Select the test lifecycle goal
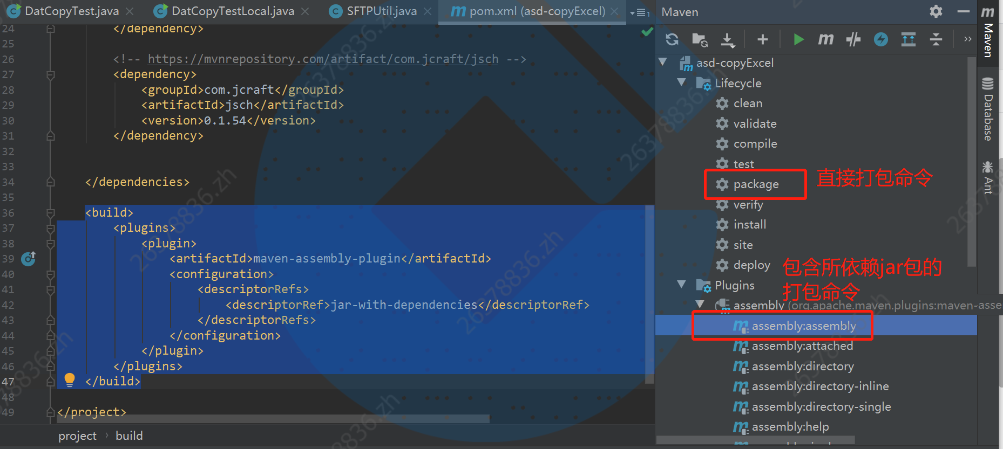 [743, 164]
